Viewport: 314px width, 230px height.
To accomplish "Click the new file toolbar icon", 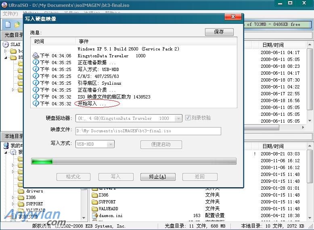I will 8,25.
